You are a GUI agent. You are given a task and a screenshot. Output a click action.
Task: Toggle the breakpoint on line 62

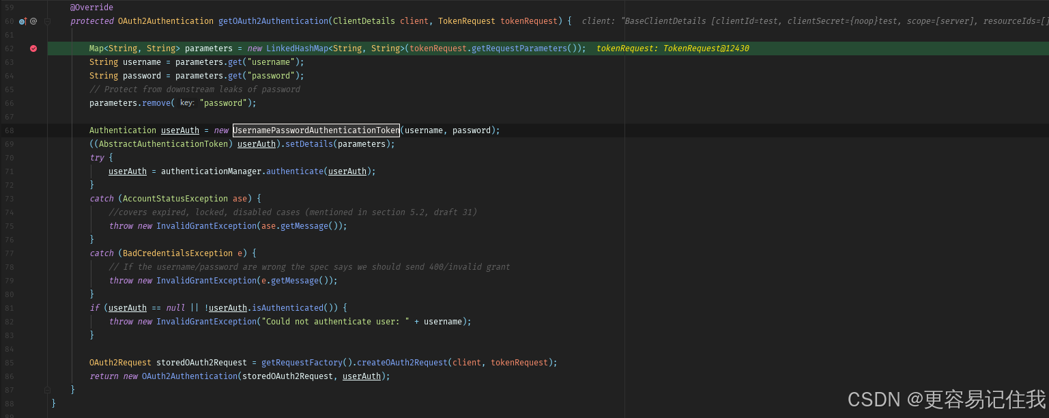[x=33, y=48]
